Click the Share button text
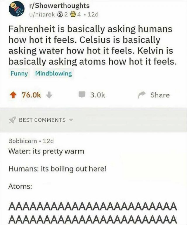This screenshot has height=225, width=187. click(160, 95)
